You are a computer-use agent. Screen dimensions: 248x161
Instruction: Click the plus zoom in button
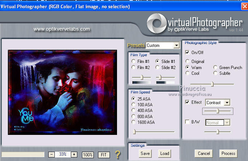click(74, 155)
